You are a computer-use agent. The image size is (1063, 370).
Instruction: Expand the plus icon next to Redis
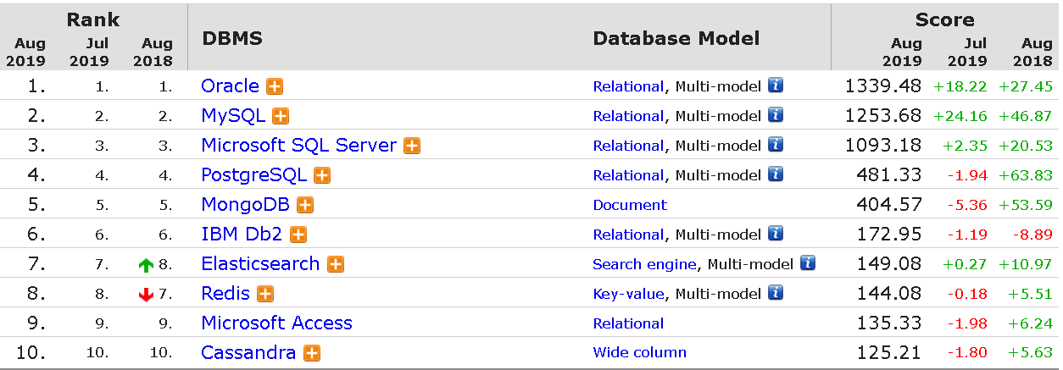click(265, 294)
